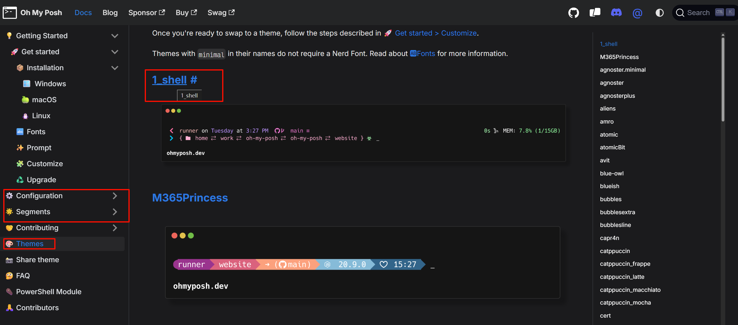Open the Blog navbar item

point(110,13)
